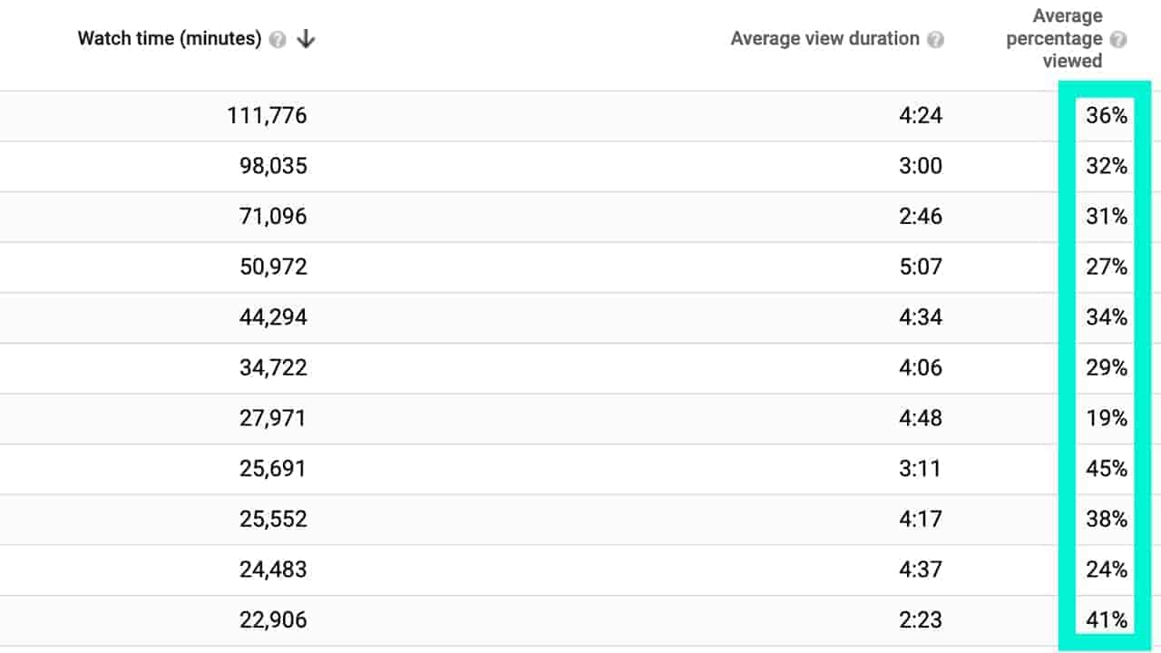
Task: Click the descending sort arrow on Watch time
Action: pos(306,39)
